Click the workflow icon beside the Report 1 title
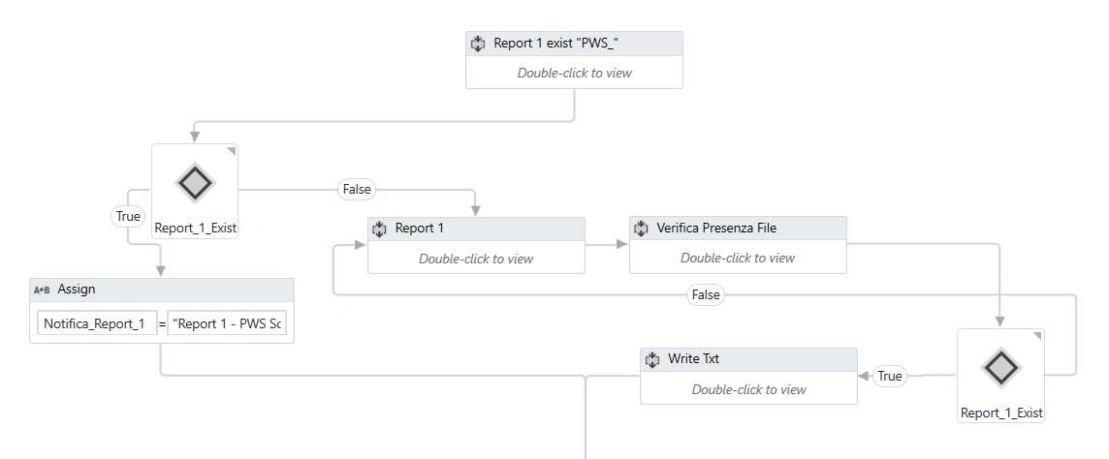Viewport: 1109px width, 459px height. click(379, 229)
